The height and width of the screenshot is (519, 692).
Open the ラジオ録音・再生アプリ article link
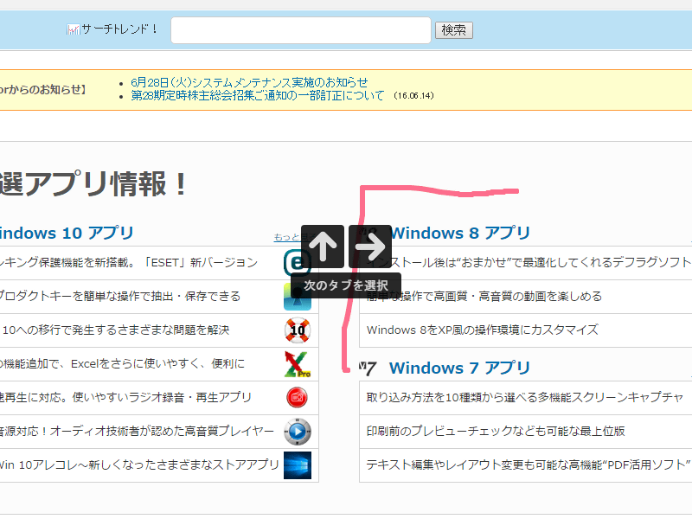point(125,398)
